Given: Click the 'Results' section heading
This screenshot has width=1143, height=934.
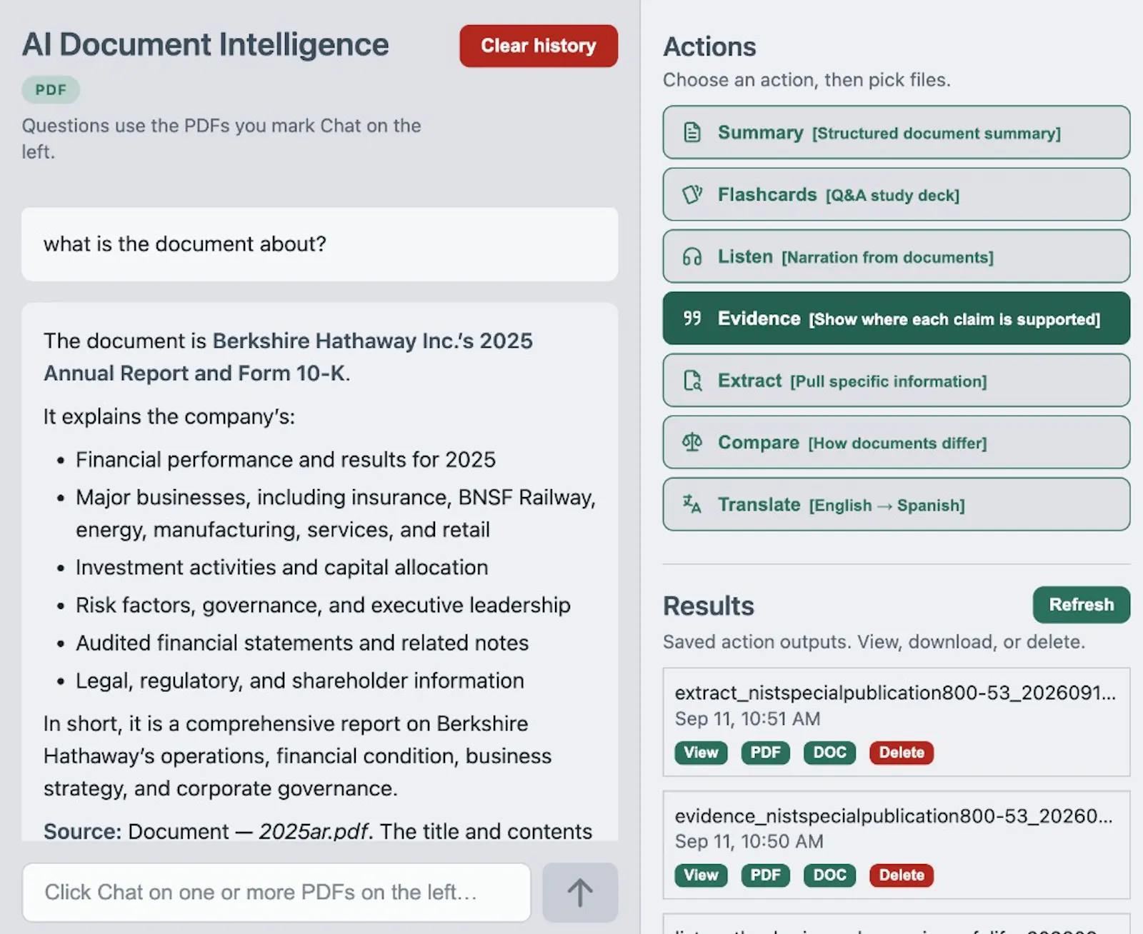Looking at the screenshot, I should click(x=708, y=606).
